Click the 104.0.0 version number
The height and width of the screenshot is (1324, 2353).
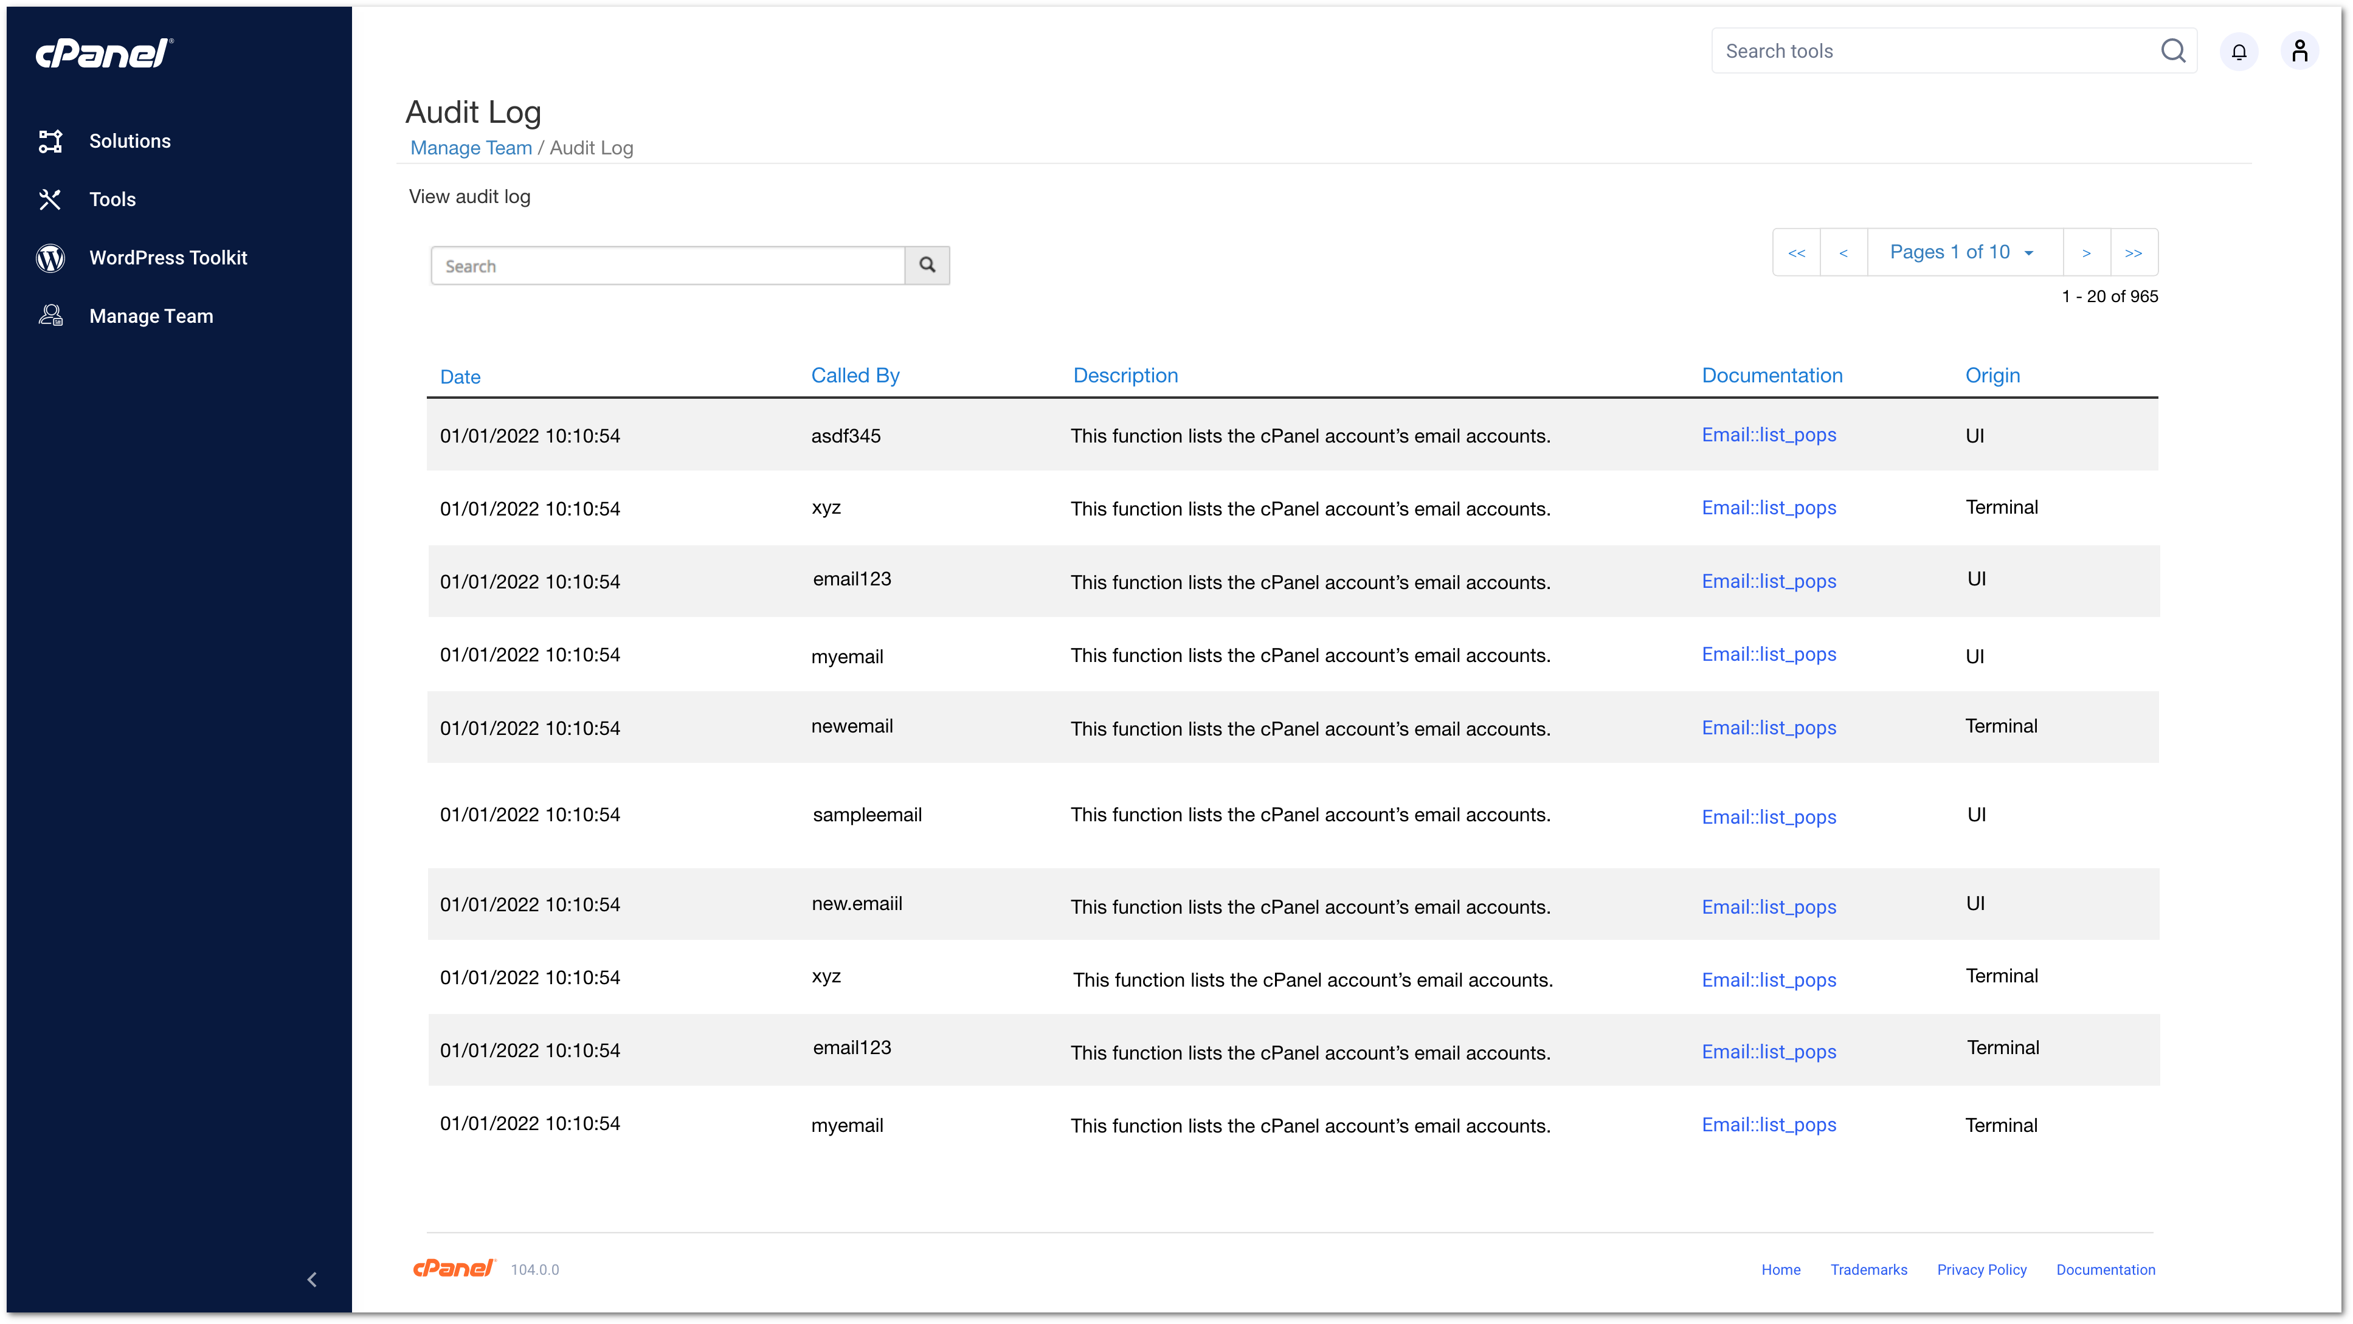(534, 1269)
